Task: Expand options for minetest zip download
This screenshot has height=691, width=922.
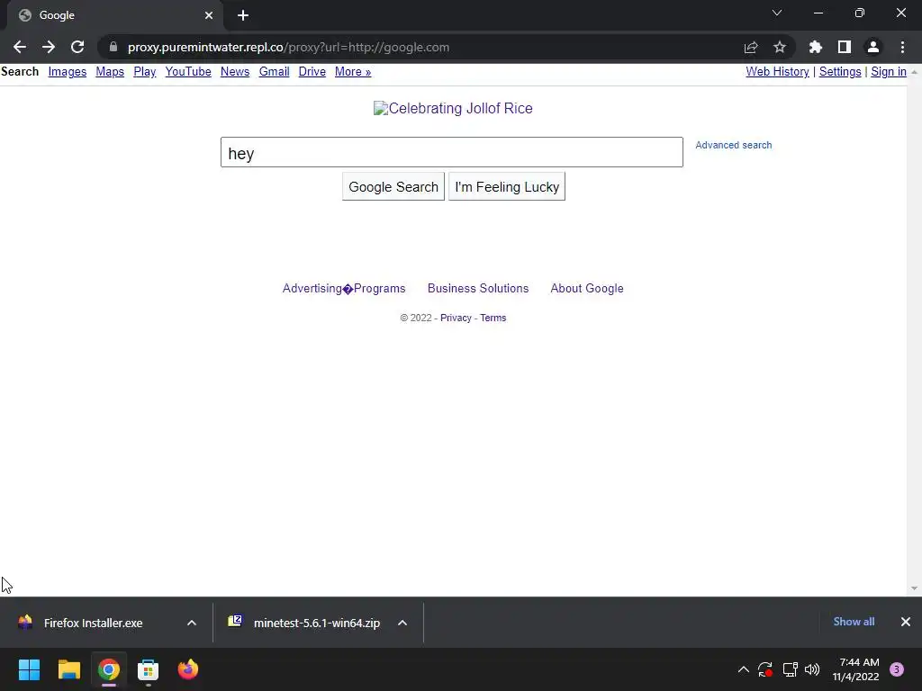Action: point(402,623)
